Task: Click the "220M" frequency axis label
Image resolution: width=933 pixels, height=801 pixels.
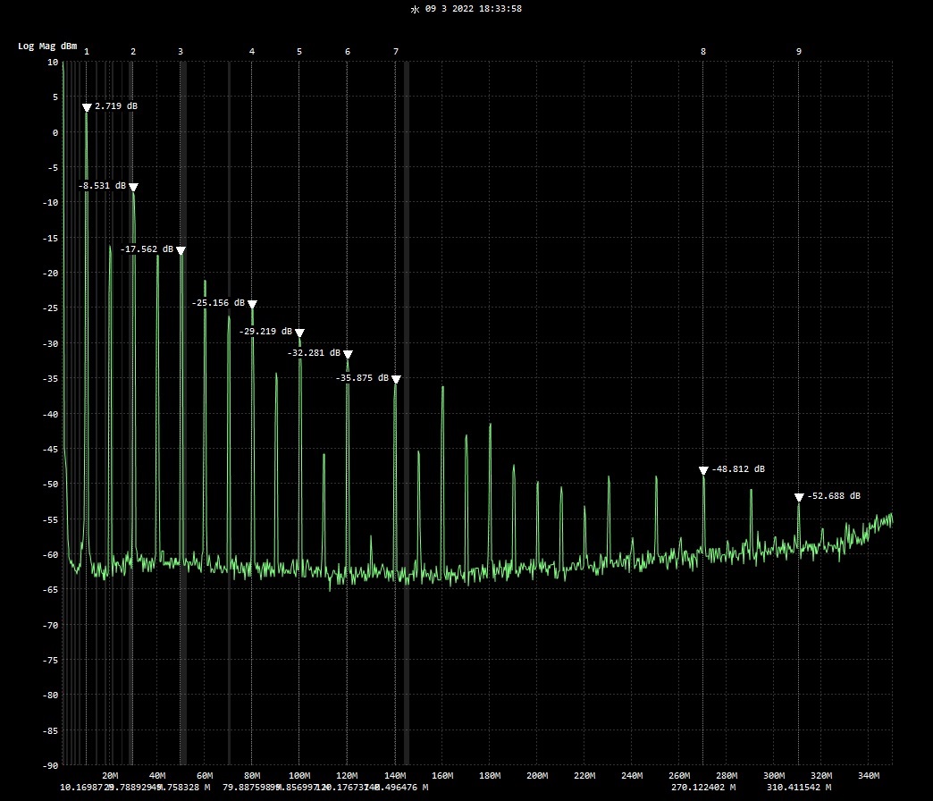Action: click(584, 775)
